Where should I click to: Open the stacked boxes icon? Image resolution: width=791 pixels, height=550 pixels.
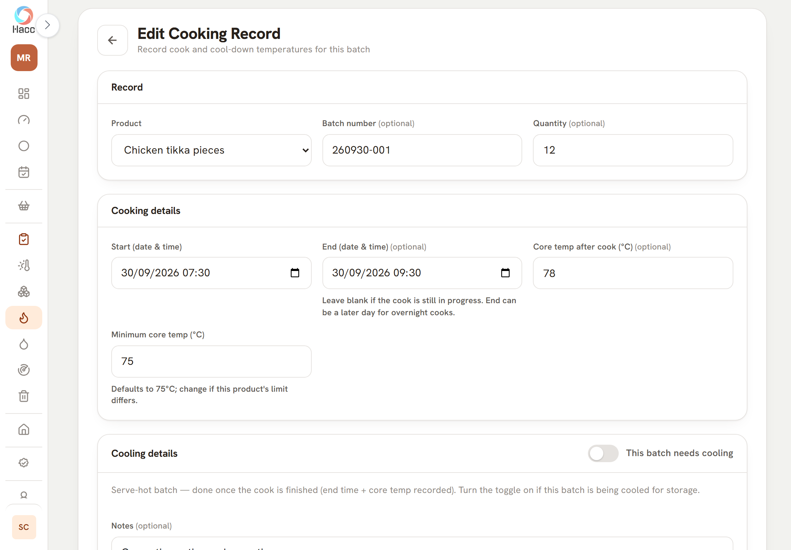tap(24, 291)
